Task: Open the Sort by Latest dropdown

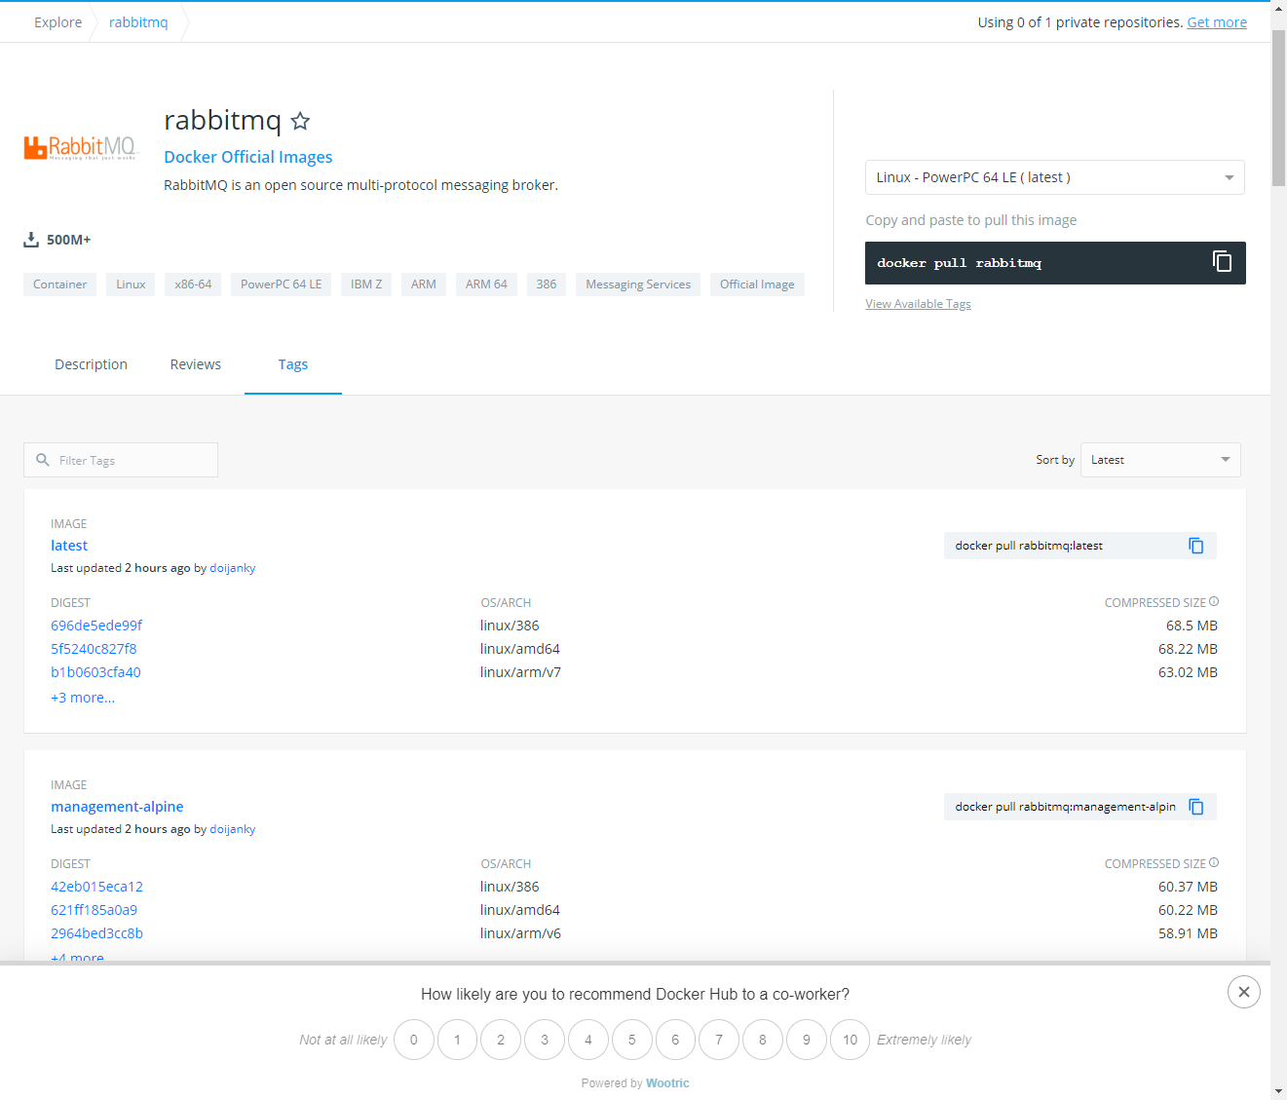Action: [1160, 460]
